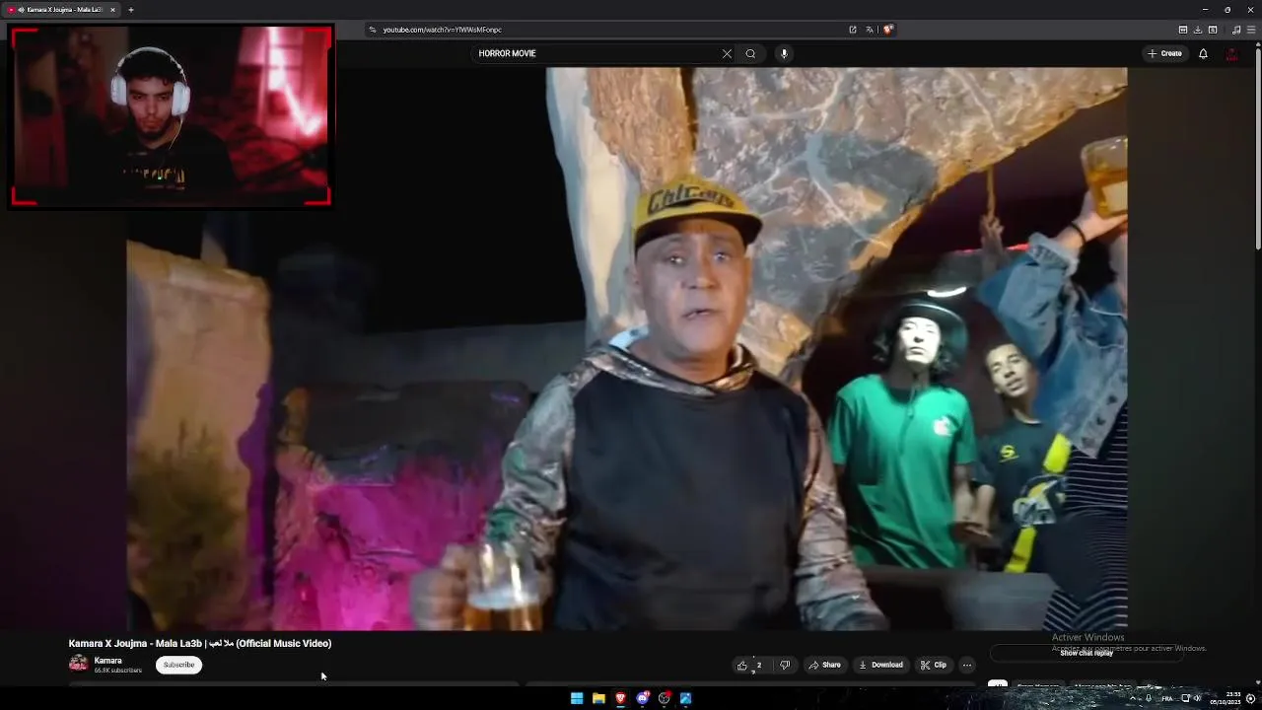
Task: Click the share/open-in icon in address bar
Action: click(853, 30)
